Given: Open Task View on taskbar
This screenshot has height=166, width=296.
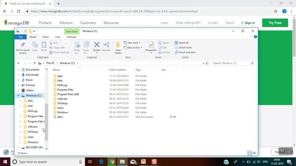Looking at the screenshot, I should tap(90, 162).
